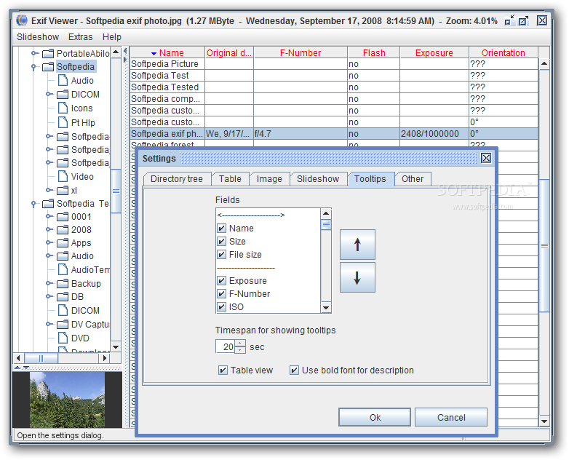569x460 pixels.
Task: Open the Extras menu
Action: pos(80,37)
